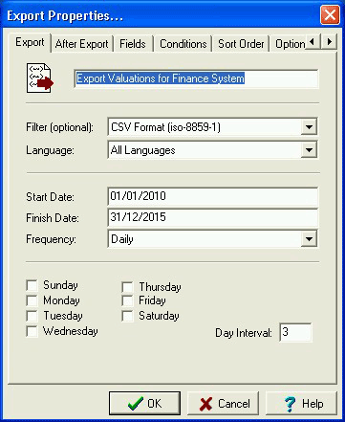345x422 pixels.
Task: Click the "Finish Date:" label
Action: click(53, 218)
